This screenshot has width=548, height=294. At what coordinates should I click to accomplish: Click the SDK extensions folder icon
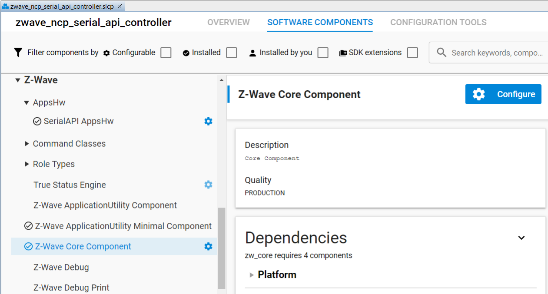point(343,53)
